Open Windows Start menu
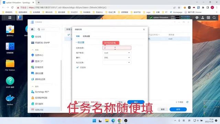This screenshot has width=220, height=124. tap(94, 121)
